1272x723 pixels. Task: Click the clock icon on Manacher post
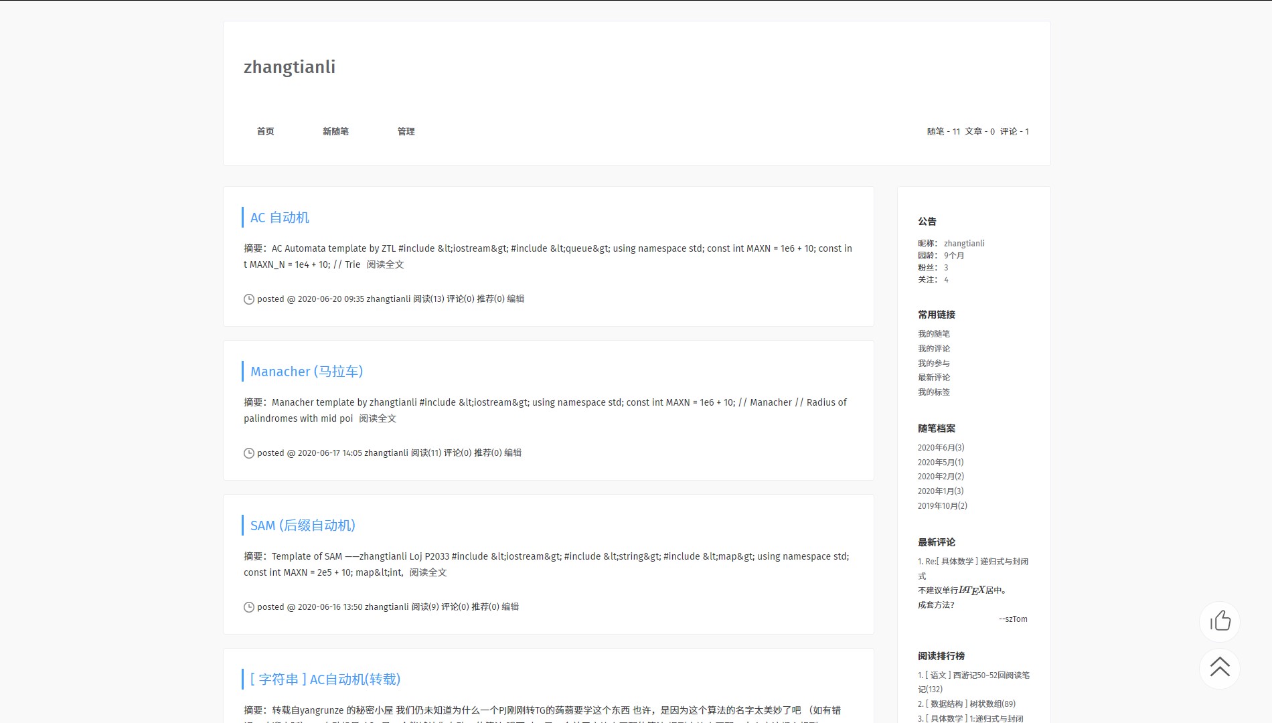tap(248, 453)
